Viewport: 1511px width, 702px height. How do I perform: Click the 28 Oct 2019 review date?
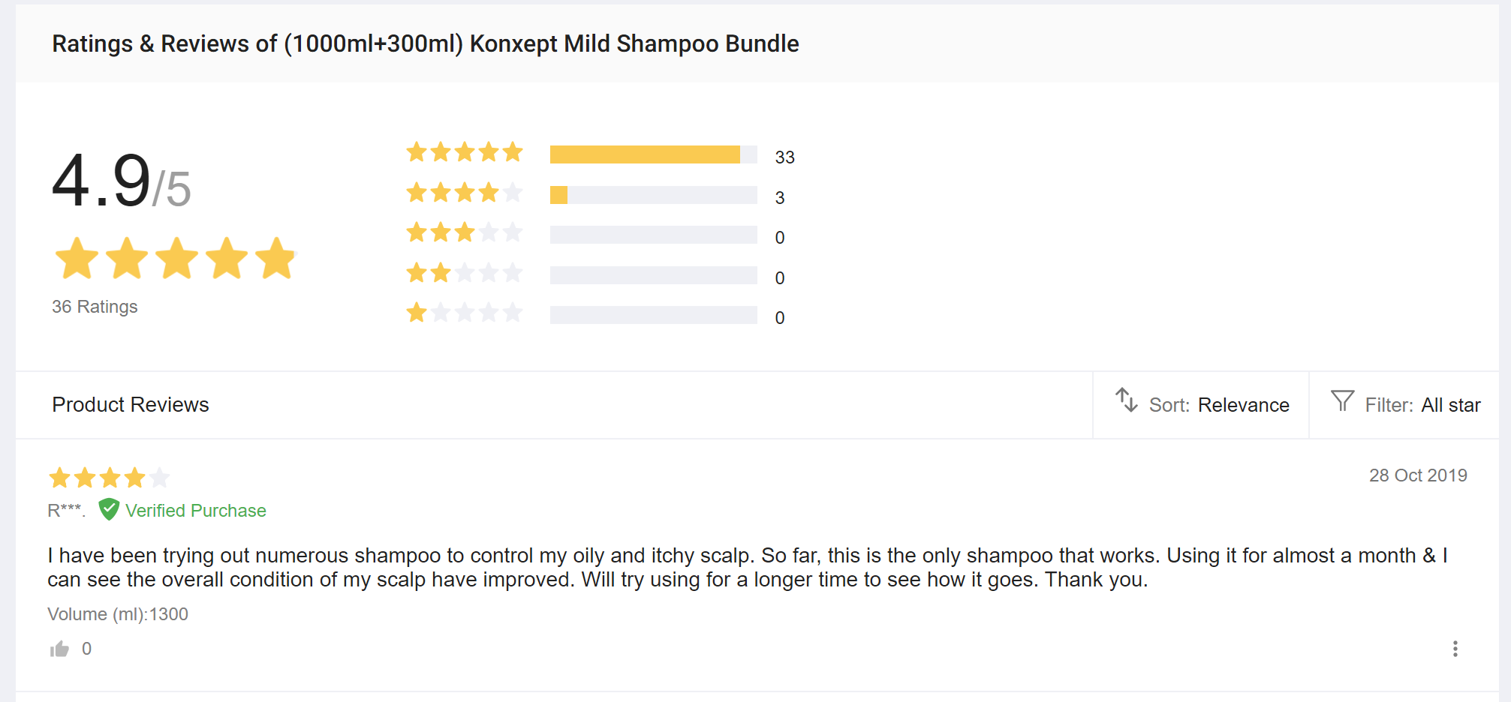1417,475
